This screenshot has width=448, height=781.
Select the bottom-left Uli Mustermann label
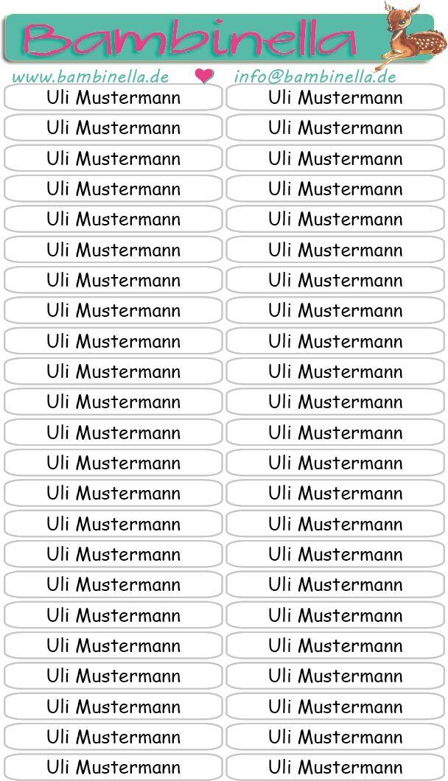(x=113, y=766)
